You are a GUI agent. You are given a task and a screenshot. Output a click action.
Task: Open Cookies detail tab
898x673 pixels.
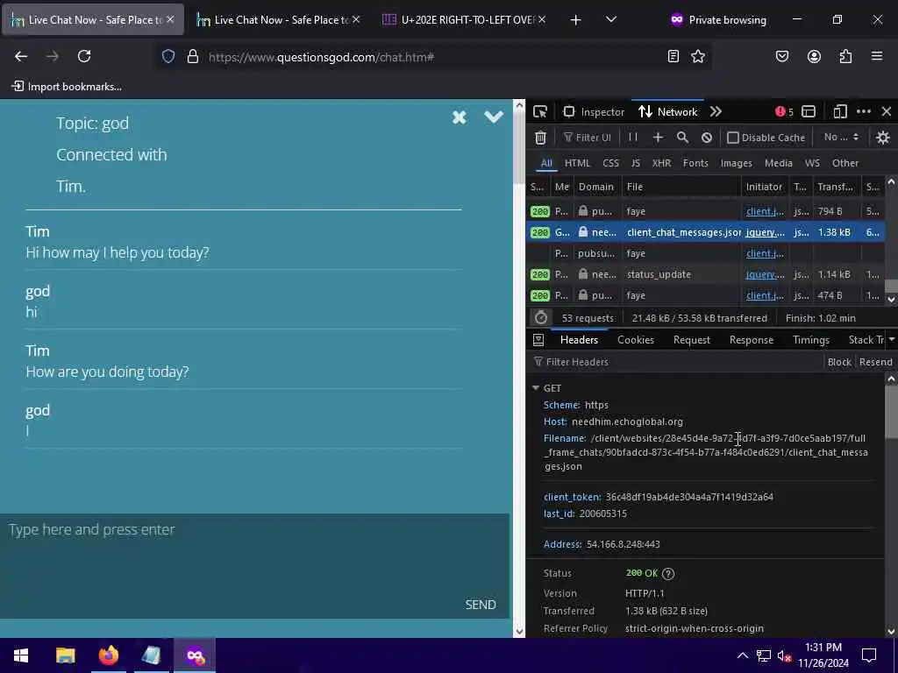(x=635, y=340)
